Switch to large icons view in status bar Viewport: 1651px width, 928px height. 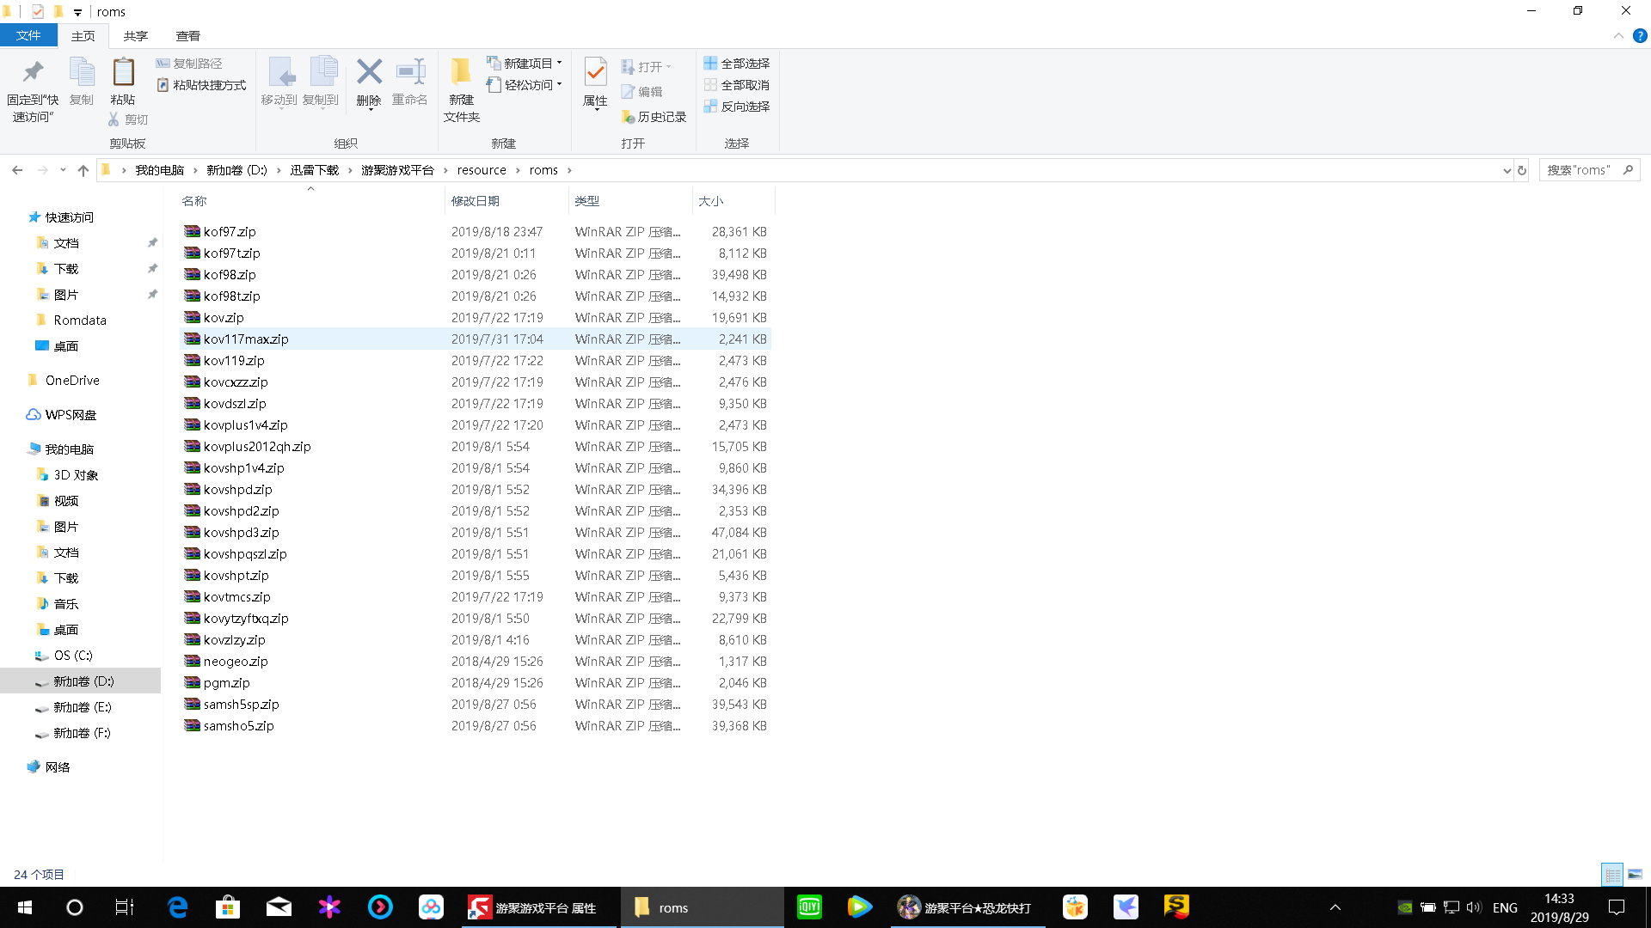1635,874
